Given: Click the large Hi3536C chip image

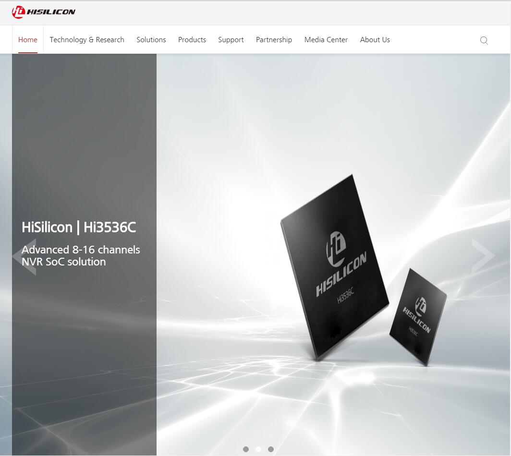Looking at the screenshot, I should (335, 267).
